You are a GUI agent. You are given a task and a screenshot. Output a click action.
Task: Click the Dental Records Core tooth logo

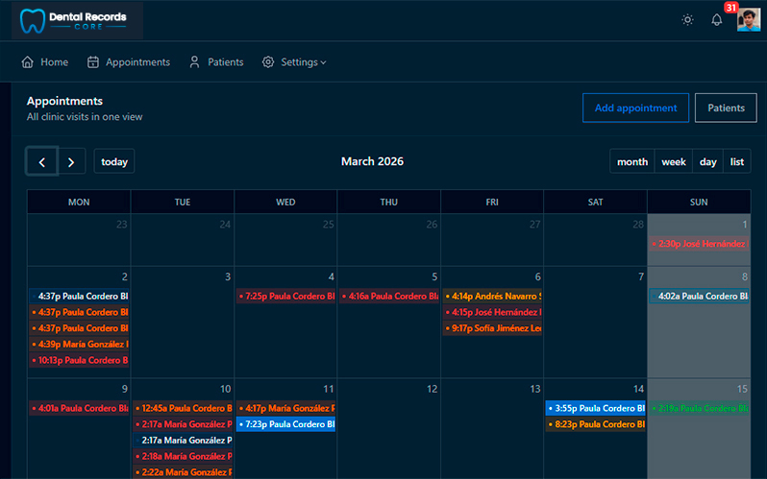(33, 20)
